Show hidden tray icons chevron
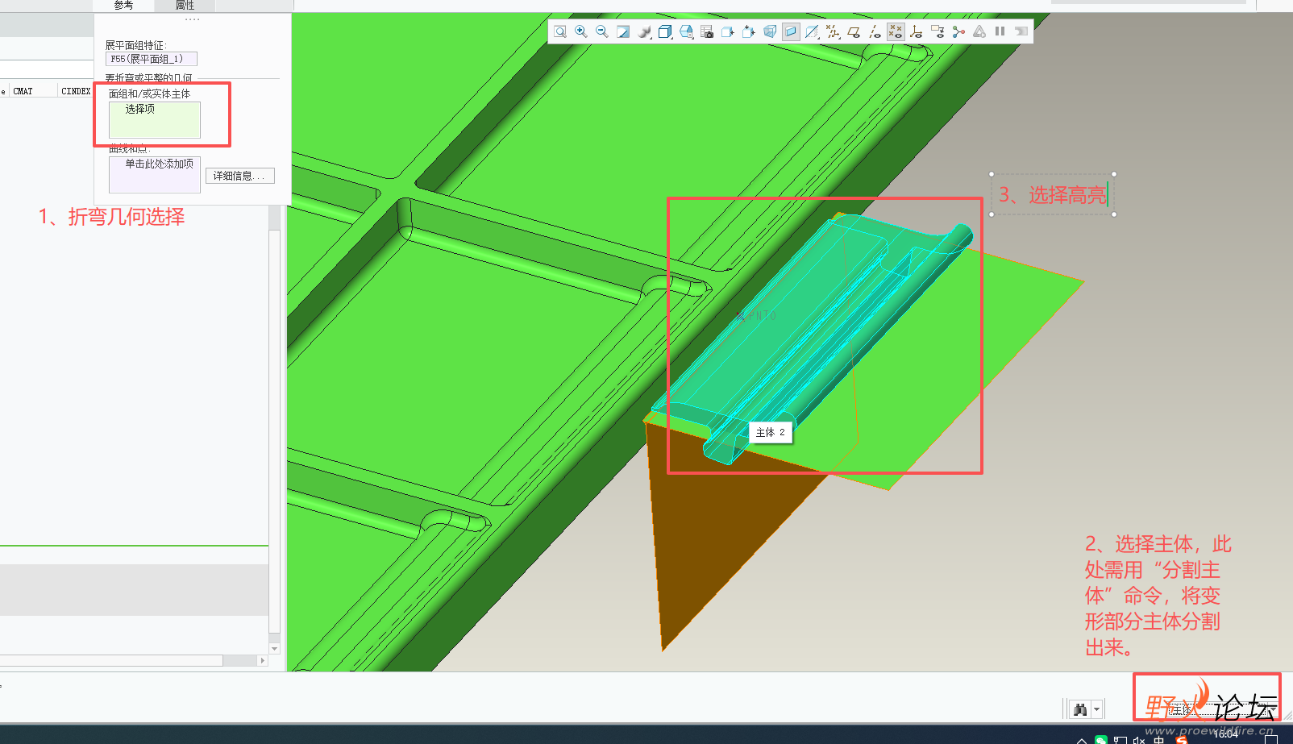This screenshot has height=744, width=1293. 1082,740
